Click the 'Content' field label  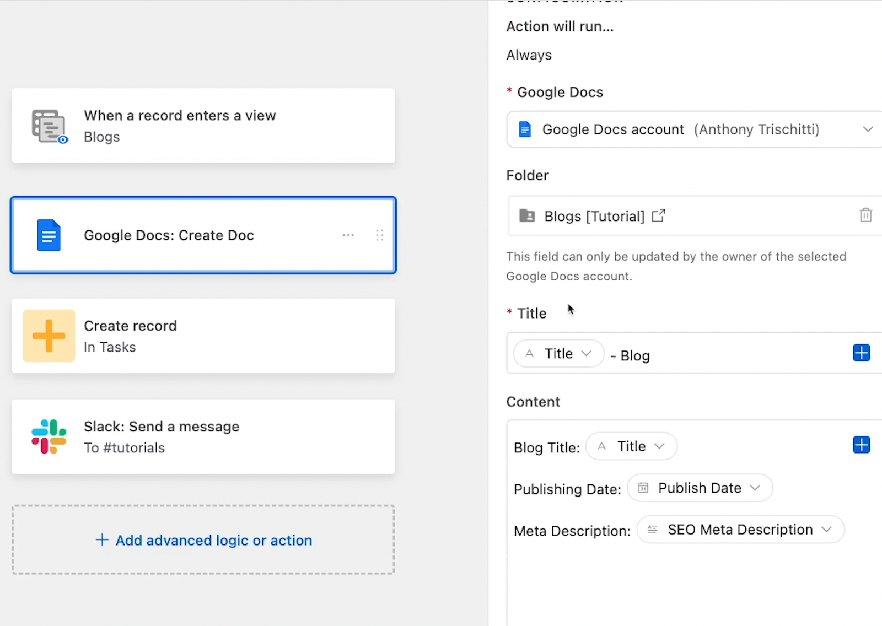tap(533, 402)
